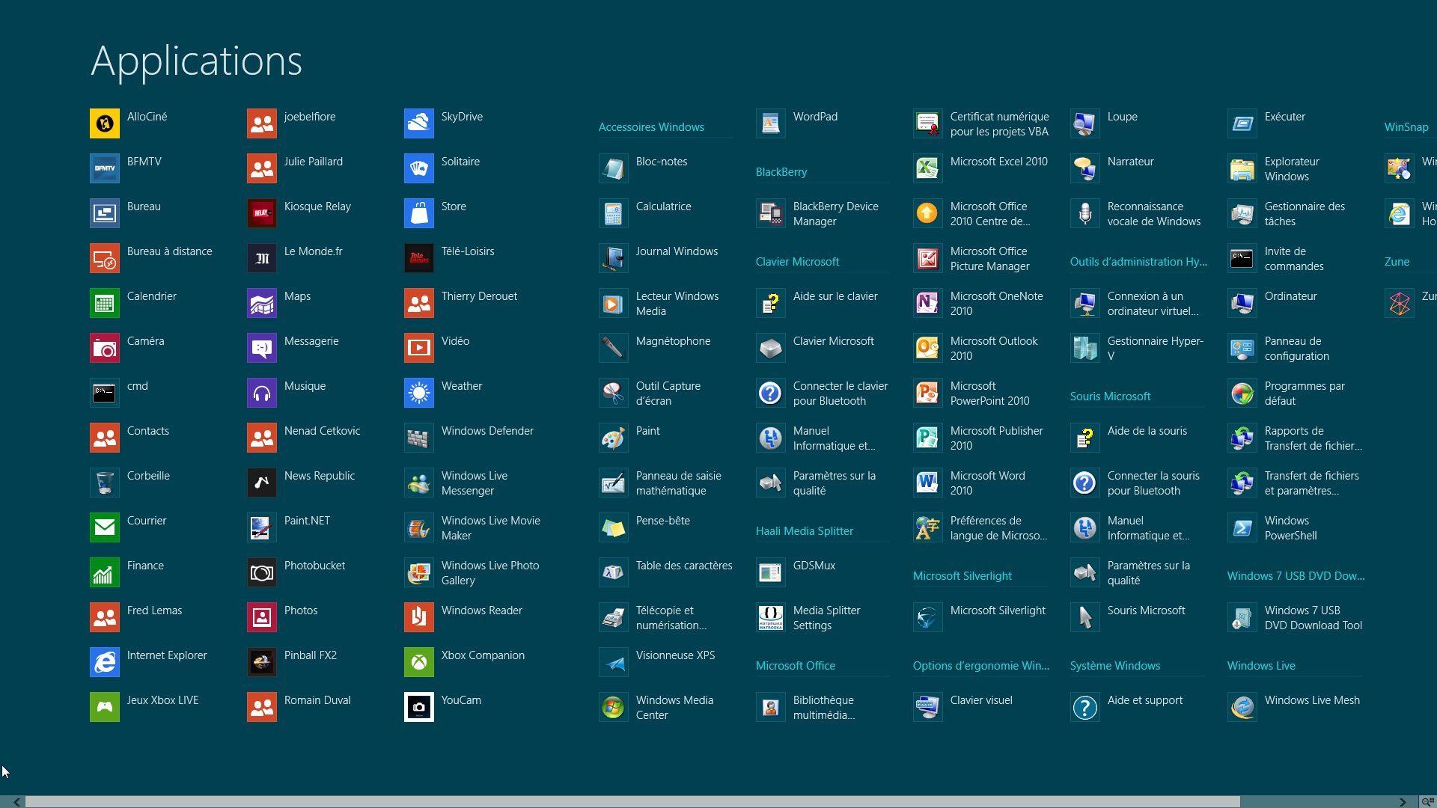Open the Panneau de configuration entry

coord(1296,349)
